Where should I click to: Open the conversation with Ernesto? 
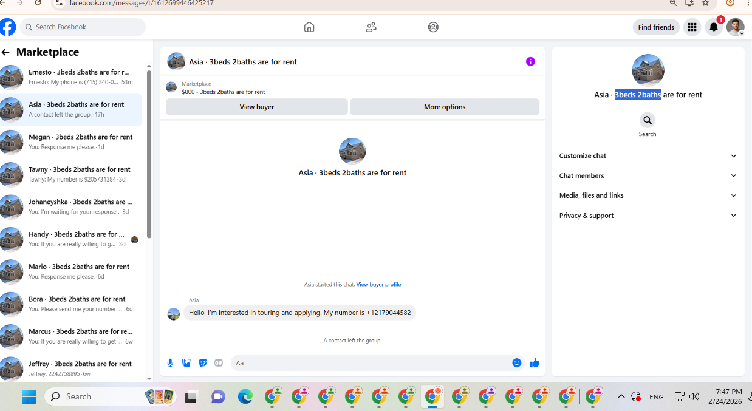(x=72, y=77)
